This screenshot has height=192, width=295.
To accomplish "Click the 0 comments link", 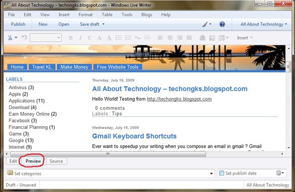I will coord(110,108).
